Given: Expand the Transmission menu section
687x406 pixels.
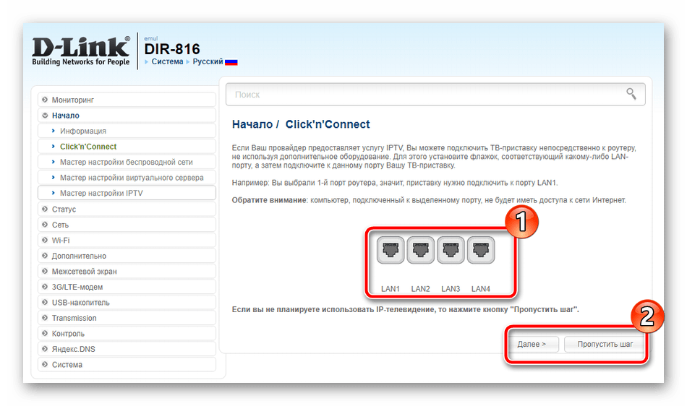Looking at the screenshot, I should [127, 318].
